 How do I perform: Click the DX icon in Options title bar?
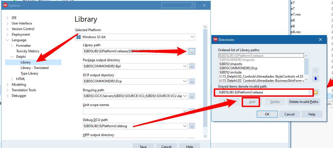point(5,5)
